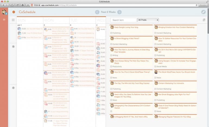Open post Managing Regular Features On Your Blog

pyautogui.click(x=175, y=117)
